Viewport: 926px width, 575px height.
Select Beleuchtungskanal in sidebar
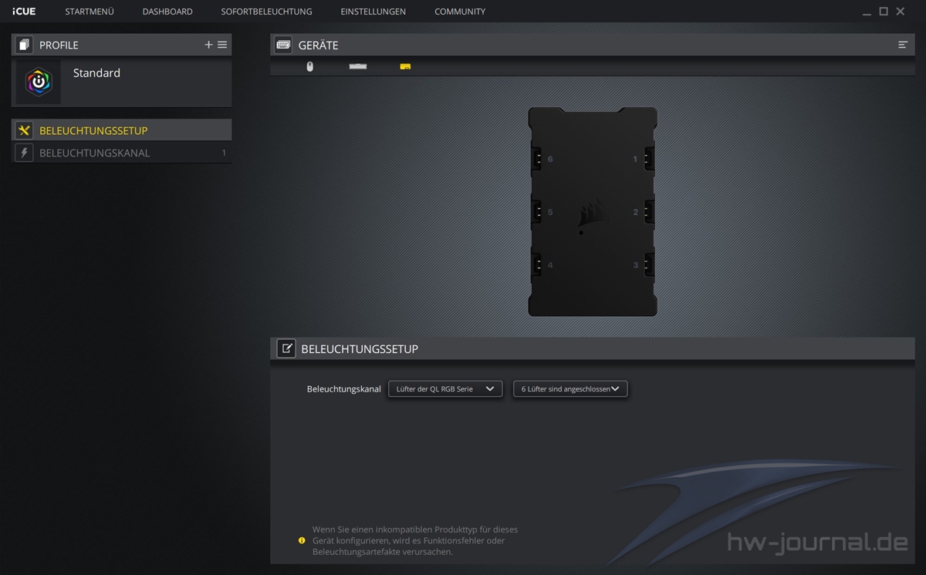(x=121, y=153)
